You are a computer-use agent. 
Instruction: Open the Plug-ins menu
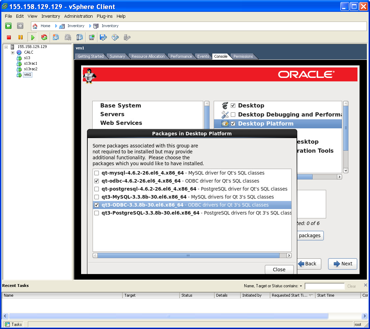coord(104,16)
